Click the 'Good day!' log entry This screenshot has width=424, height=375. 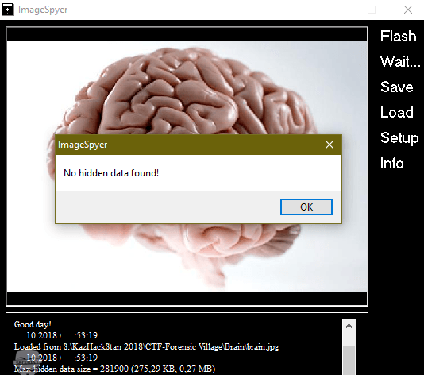point(33,324)
